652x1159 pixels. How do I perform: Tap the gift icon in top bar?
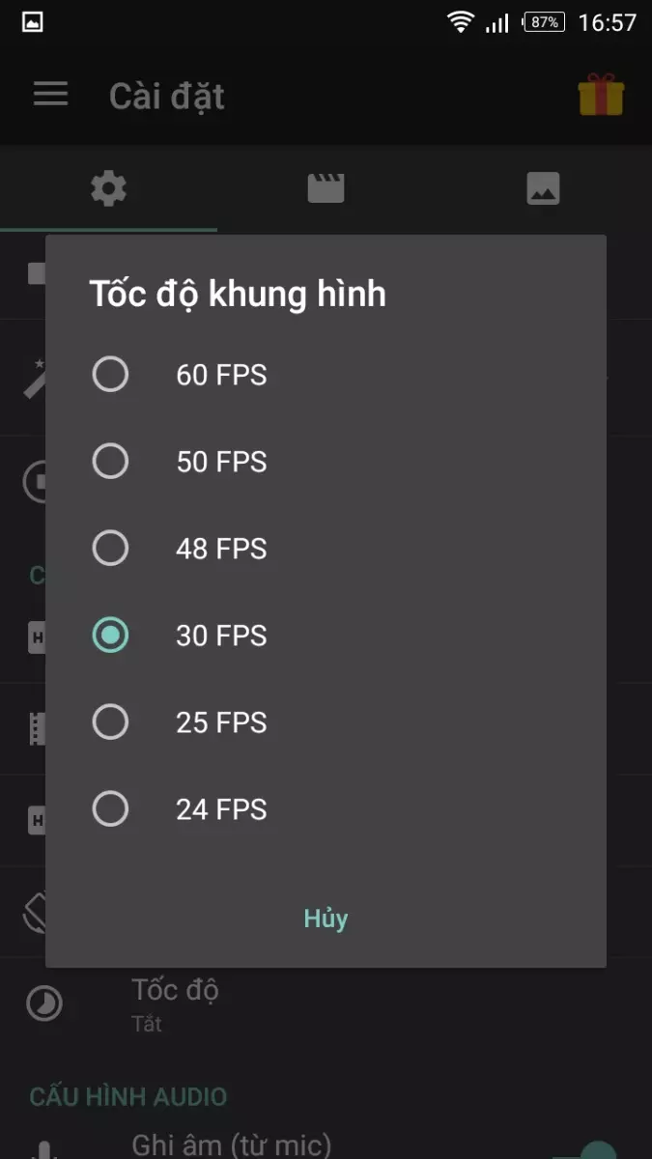click(601, 94)
